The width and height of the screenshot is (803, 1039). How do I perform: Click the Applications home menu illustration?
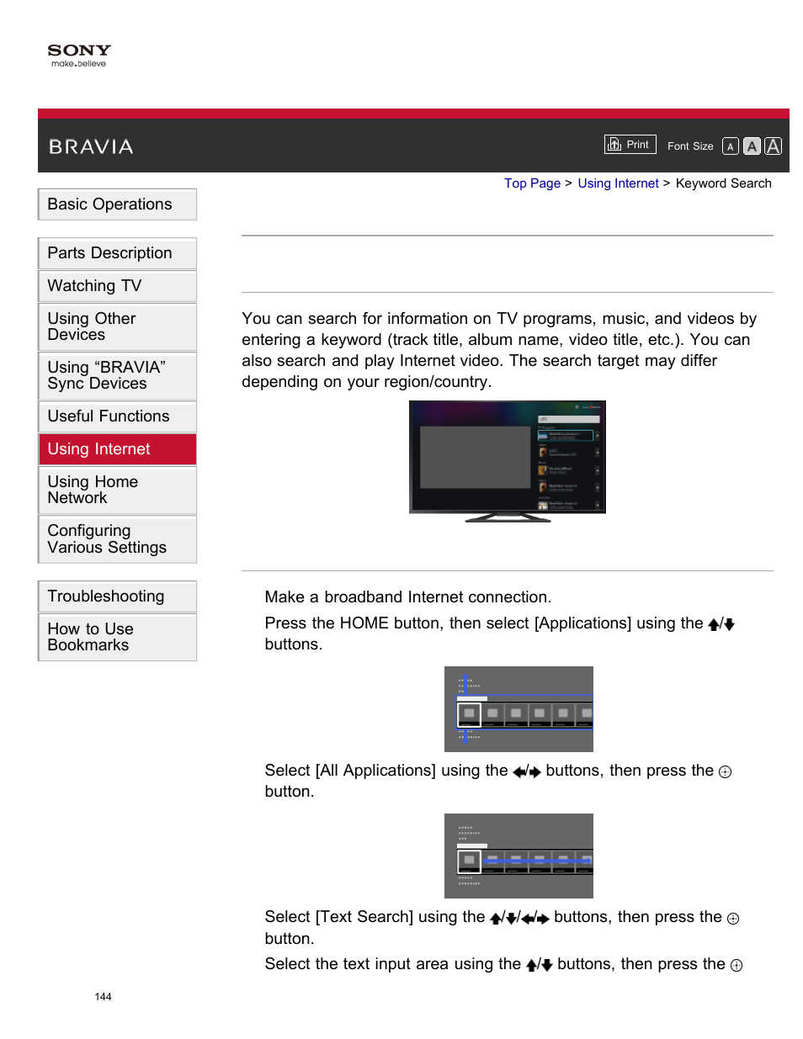(518, 709)
